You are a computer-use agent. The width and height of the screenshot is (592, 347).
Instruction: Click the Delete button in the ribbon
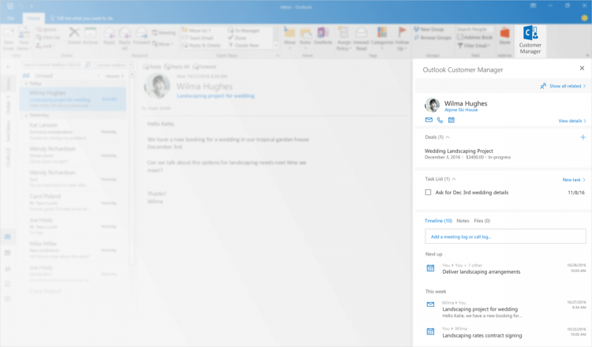coord(74,36)
